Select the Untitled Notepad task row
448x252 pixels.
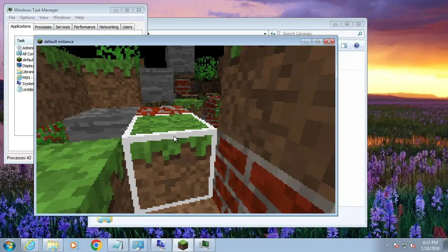25,90
